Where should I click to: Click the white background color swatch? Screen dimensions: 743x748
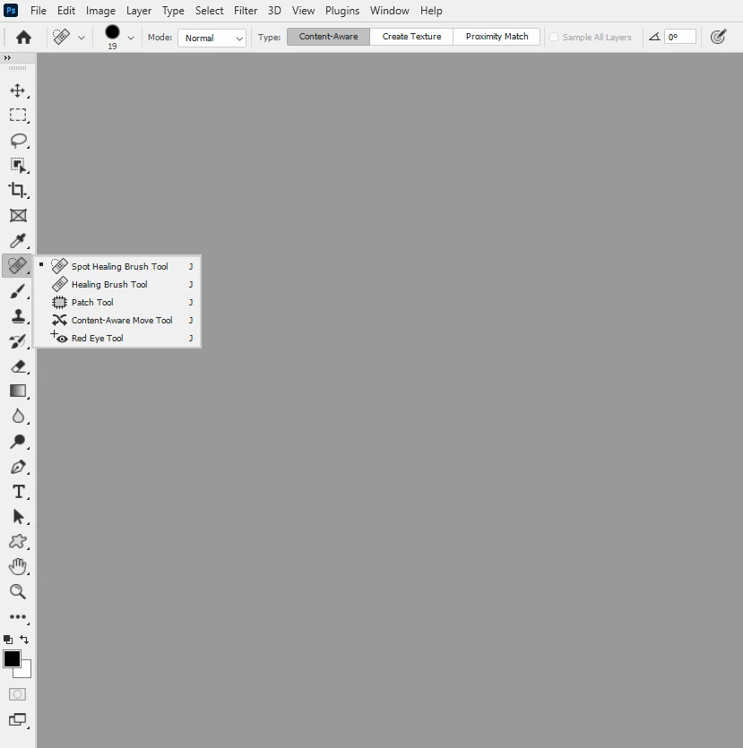coord(26,672)
